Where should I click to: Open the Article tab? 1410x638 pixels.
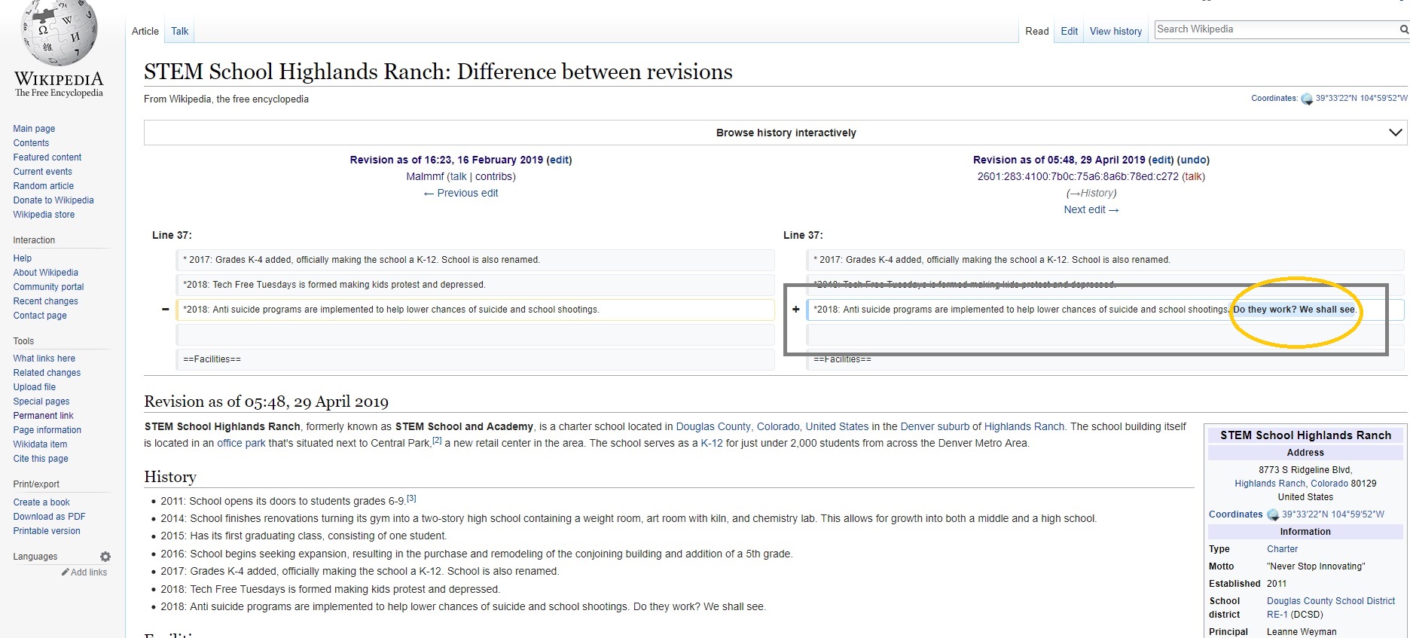click(145, 31)
